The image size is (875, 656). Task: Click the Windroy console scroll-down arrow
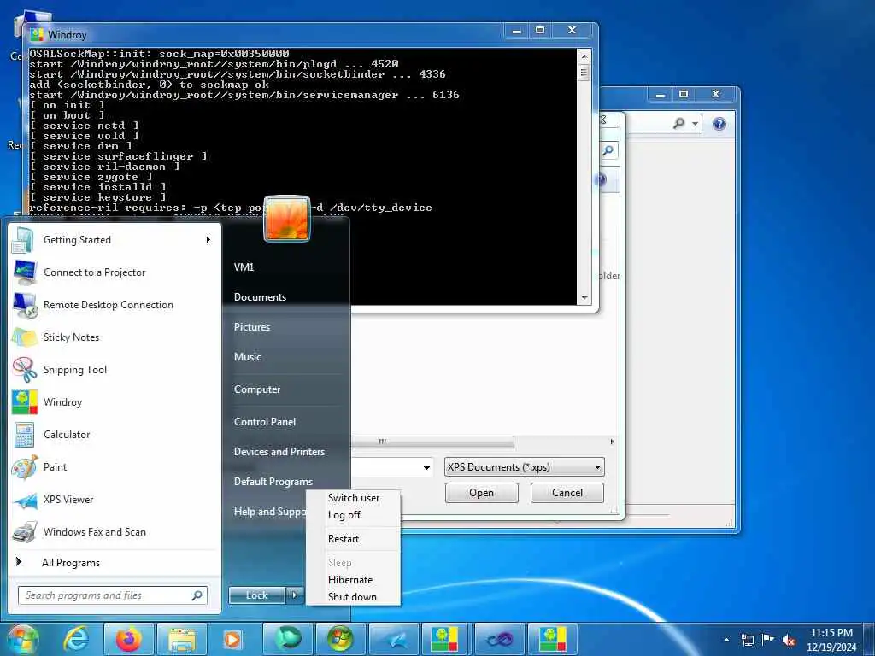[x=584, y=298]
